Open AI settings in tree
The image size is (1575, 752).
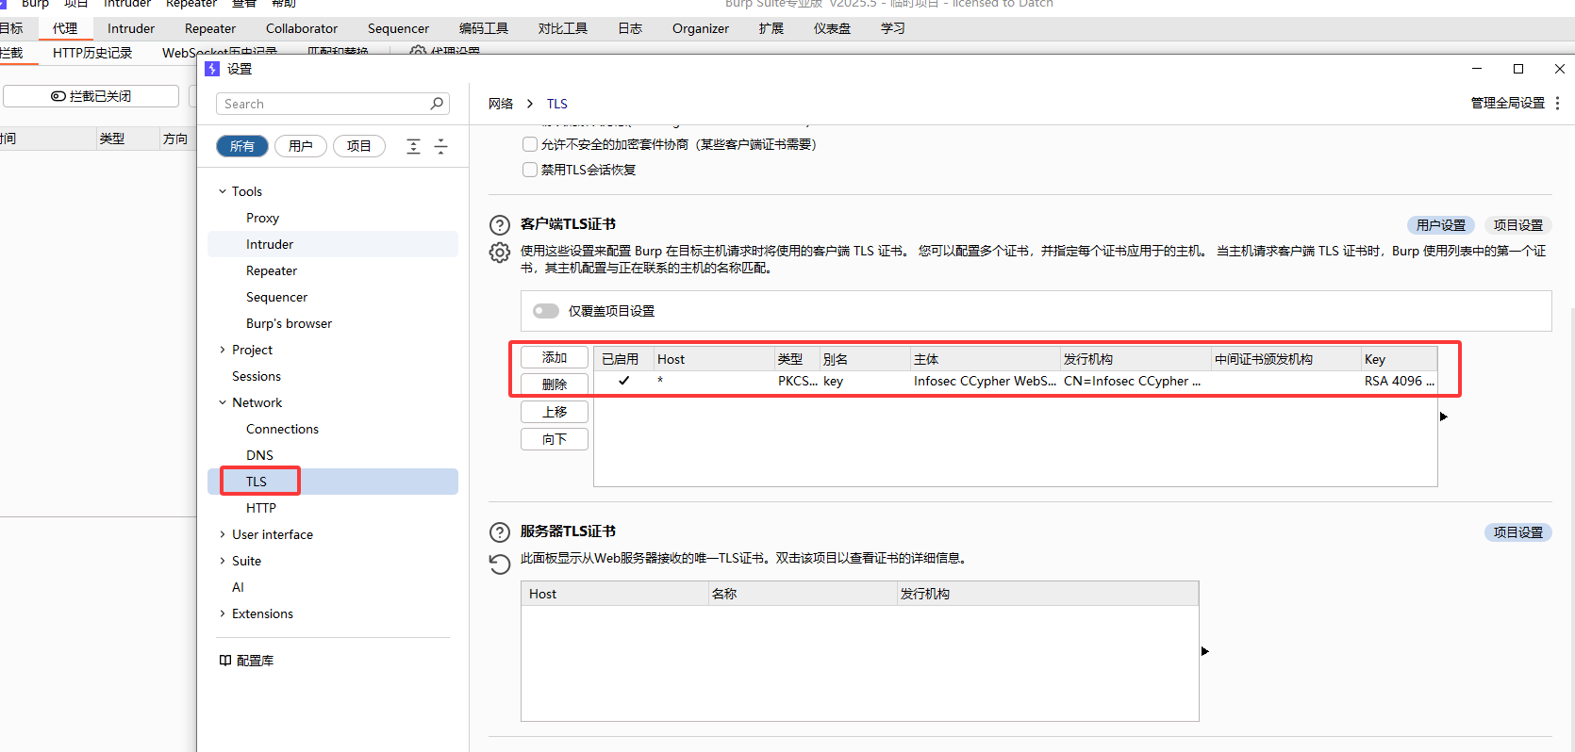tap(238, 587)
